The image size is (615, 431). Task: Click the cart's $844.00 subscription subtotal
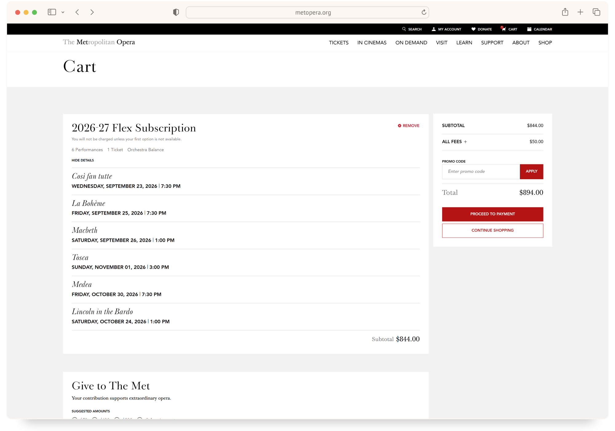coord(408,339)
